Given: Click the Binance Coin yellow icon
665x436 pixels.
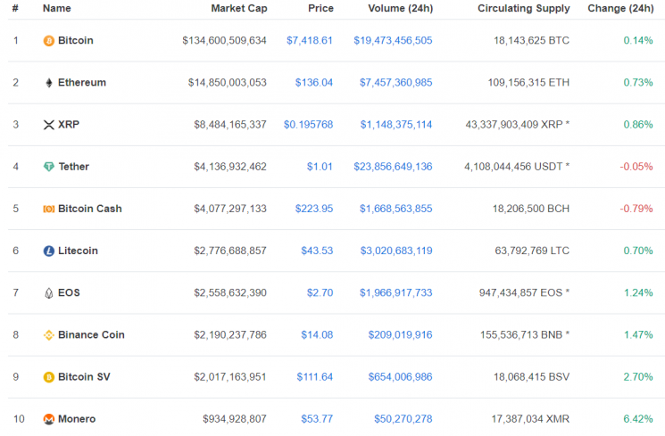Looking at the screenshot, I should (49, 335).
